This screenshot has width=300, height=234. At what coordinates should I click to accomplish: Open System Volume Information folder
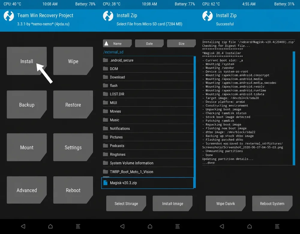pos(148,163)
